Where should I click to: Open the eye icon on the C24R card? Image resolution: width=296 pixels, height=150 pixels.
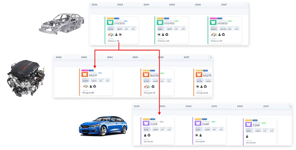[196, 135]
